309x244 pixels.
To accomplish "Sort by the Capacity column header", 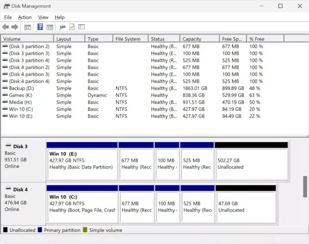I will [199, 39].
